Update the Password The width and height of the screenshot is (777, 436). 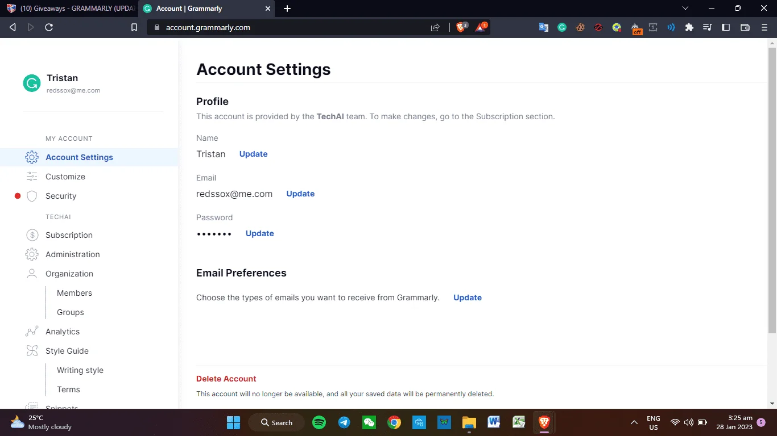click(259, 233)
